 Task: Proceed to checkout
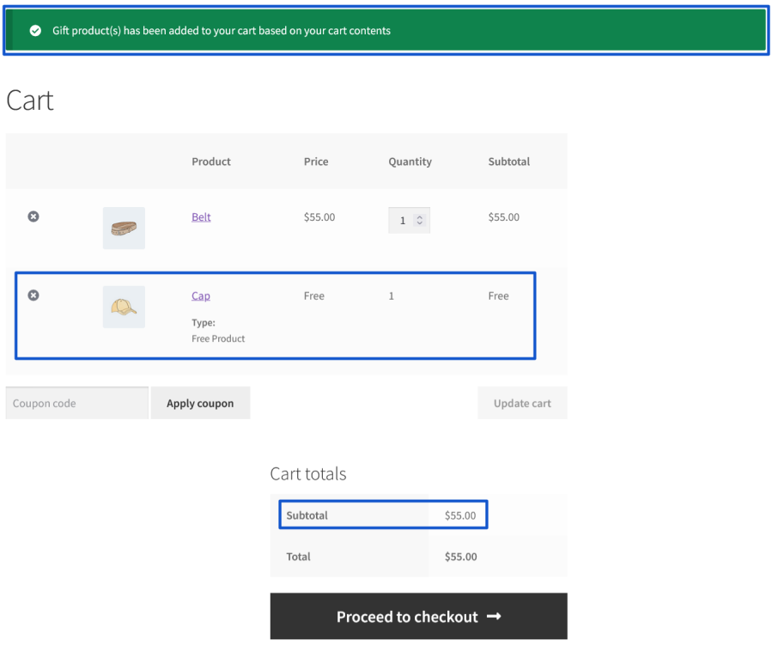click(x=418, y=617)
